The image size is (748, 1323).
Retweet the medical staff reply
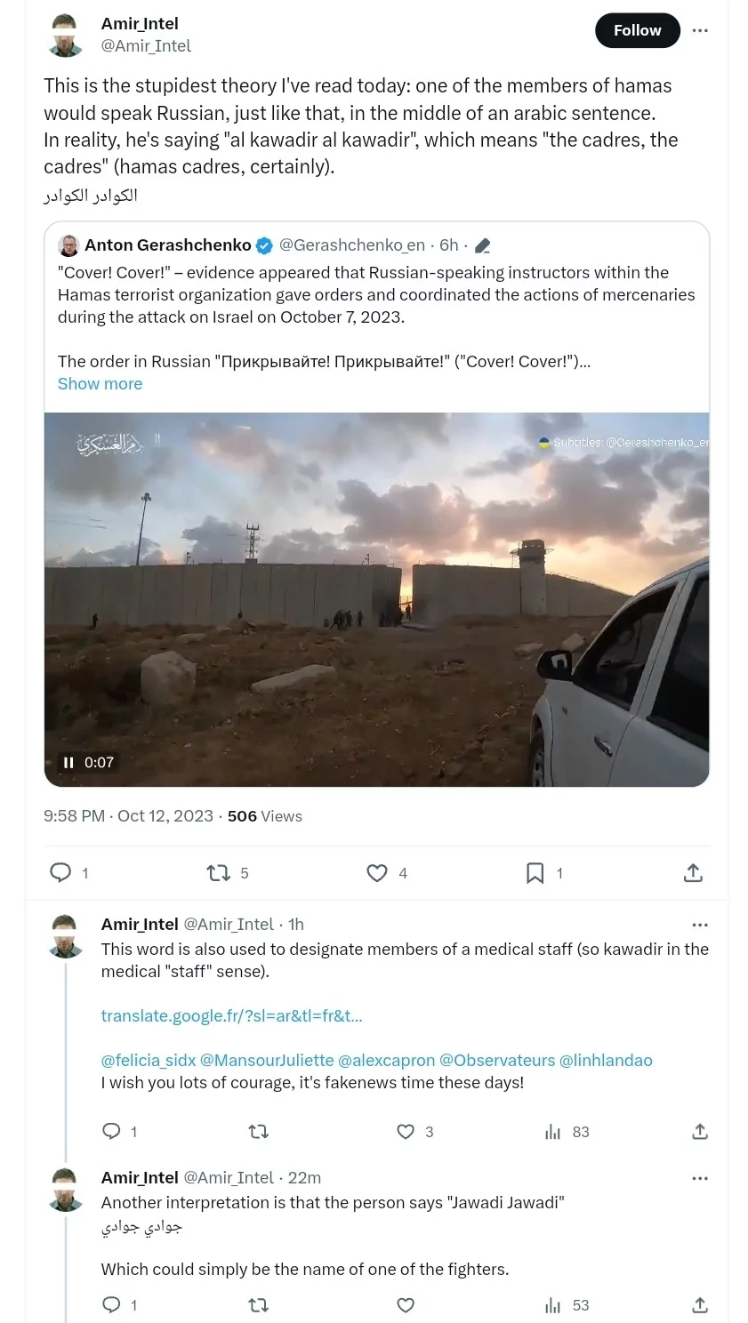click(258, 1132)
